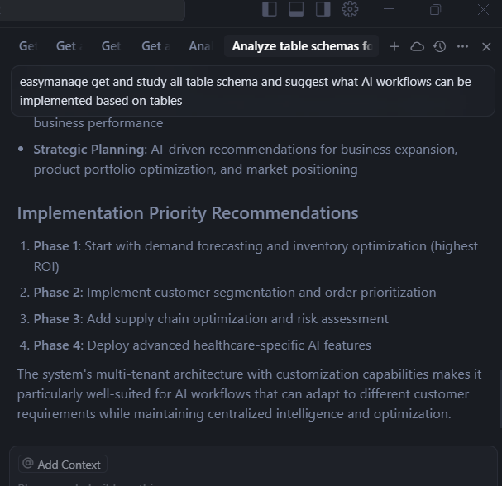Open the first 'Get' chat tab
Screen dimensions: 502x486
[28, 46]
